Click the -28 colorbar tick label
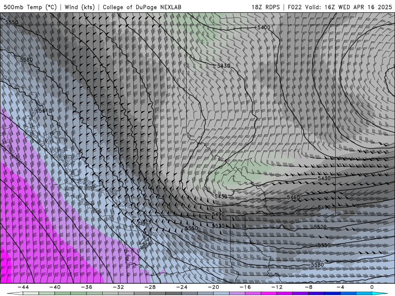Viewport: 395px width, 296px height. click(150, 287)
